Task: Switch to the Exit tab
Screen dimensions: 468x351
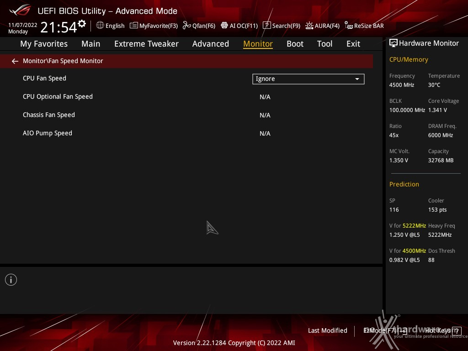Action: [x=353, y=44]
